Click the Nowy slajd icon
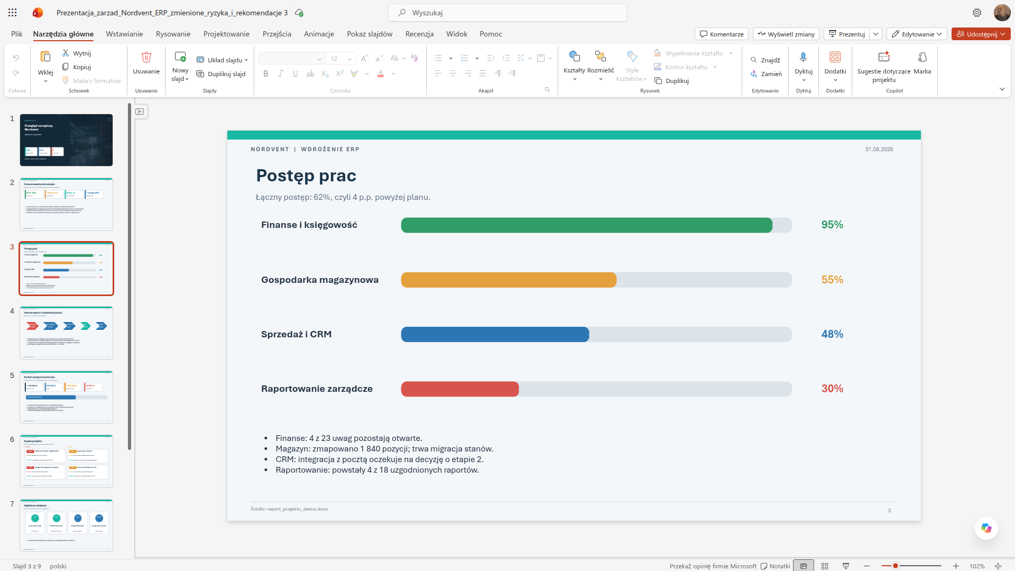Image resolution: width=1015 pixels, height=571 pixels. tap(180, 57)
